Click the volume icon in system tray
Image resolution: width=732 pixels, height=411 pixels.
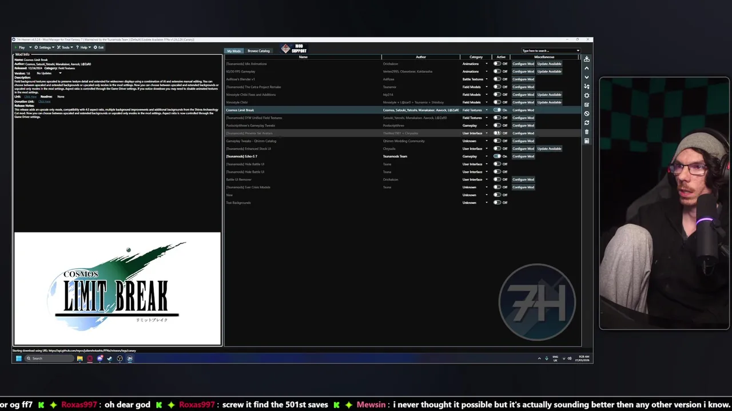pos(569,358)
